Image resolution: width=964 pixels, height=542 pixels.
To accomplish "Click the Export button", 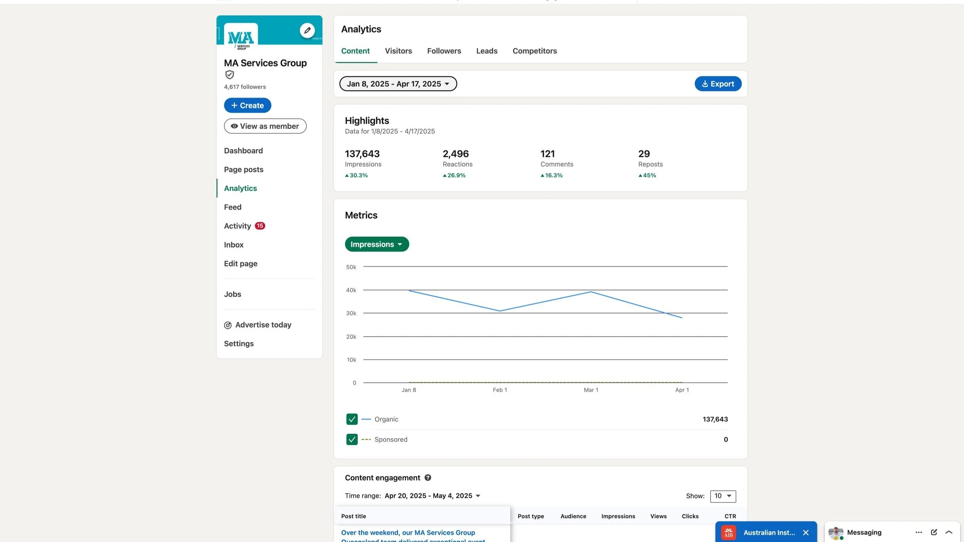I will (718, 84).
